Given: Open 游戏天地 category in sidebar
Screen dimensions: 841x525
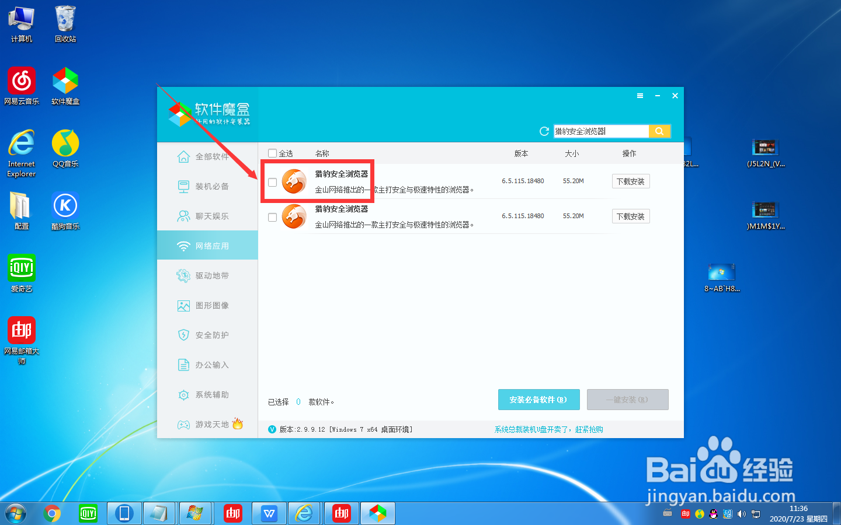Looking at the screenshot, I should coord(207,424).
